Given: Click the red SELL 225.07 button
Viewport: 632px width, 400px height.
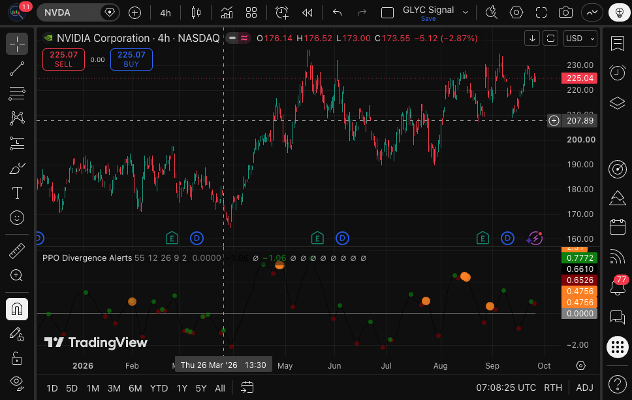Looking at the screenshot, I should click(64, 59).
